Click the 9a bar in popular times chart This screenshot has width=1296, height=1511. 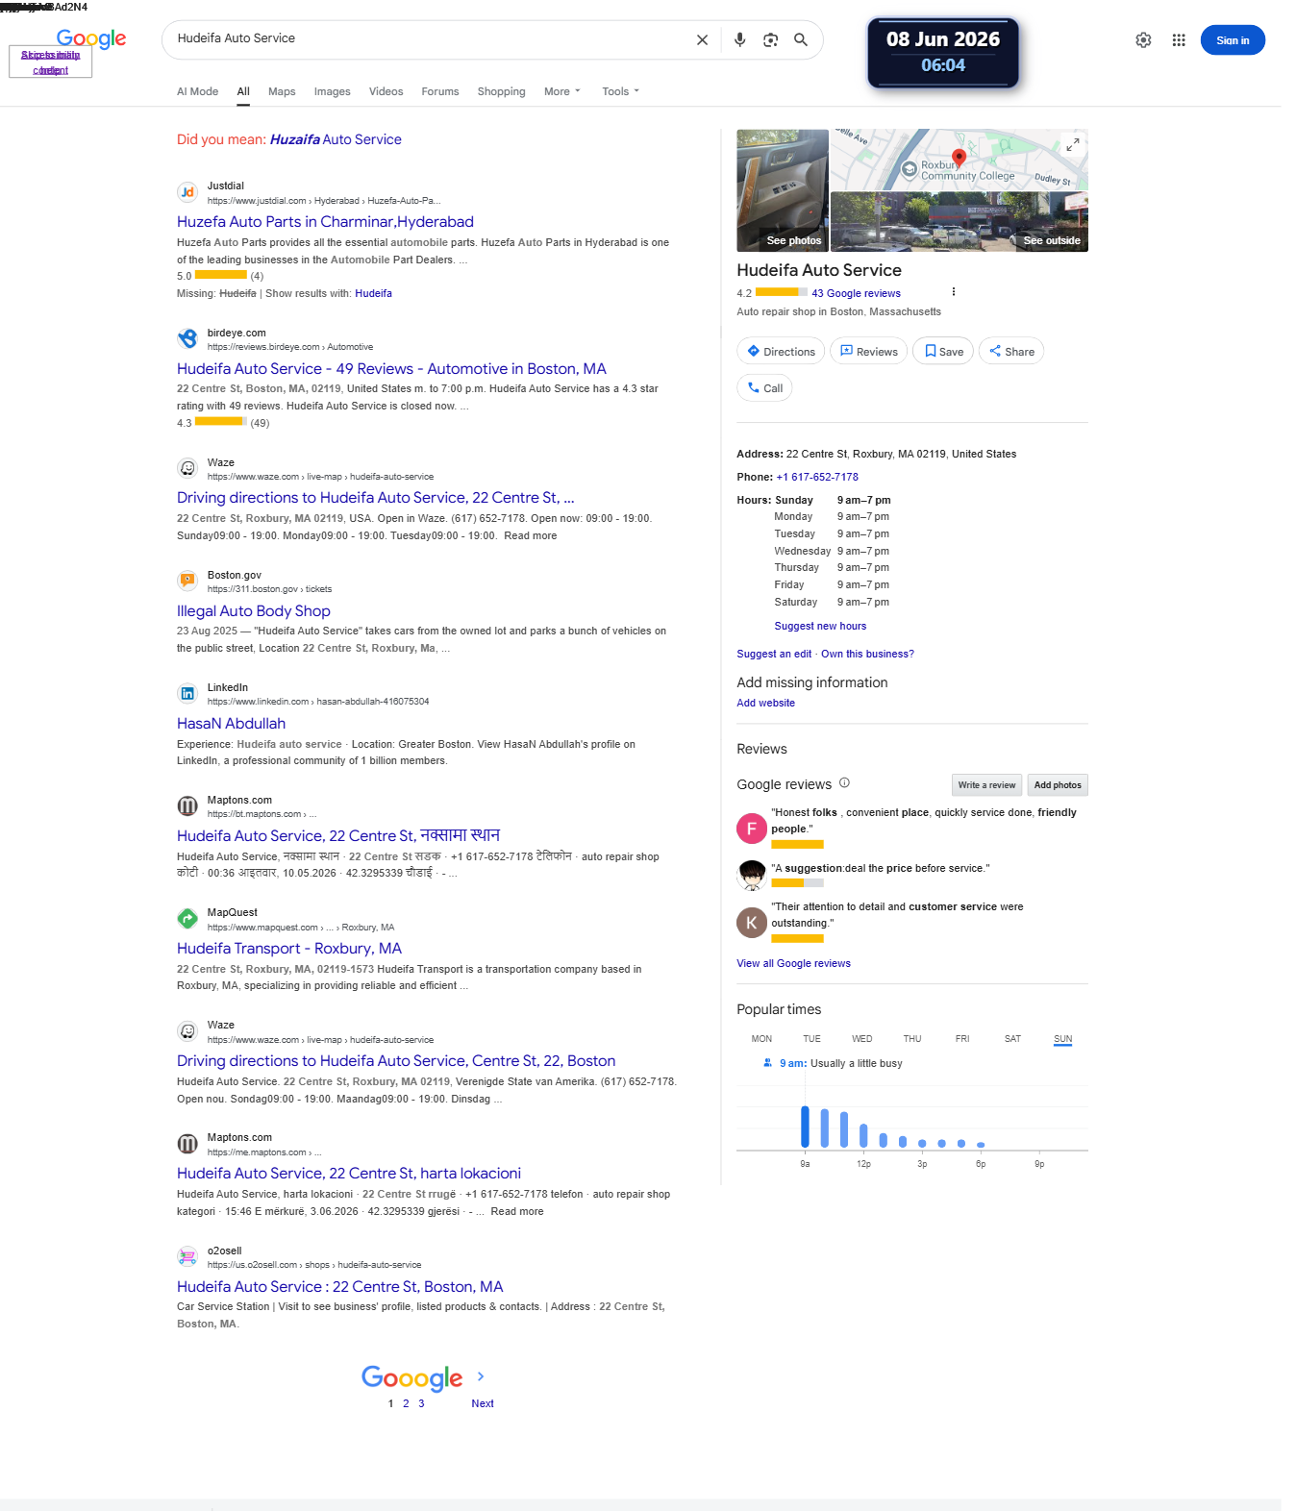click(805, 1126)
